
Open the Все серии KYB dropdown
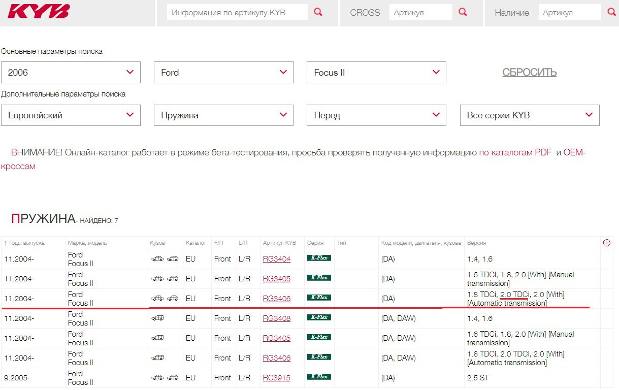(x=530, y=115)
